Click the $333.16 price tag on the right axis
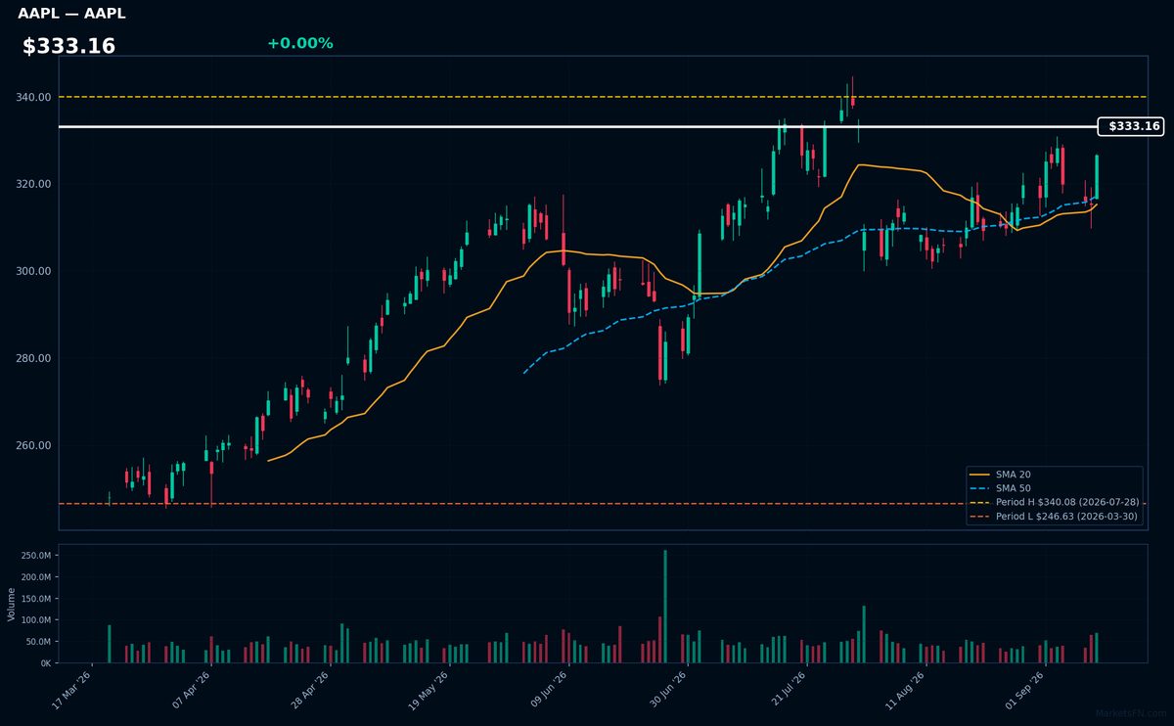Viewport: 1174px width, 726px height. point(1131,126)
